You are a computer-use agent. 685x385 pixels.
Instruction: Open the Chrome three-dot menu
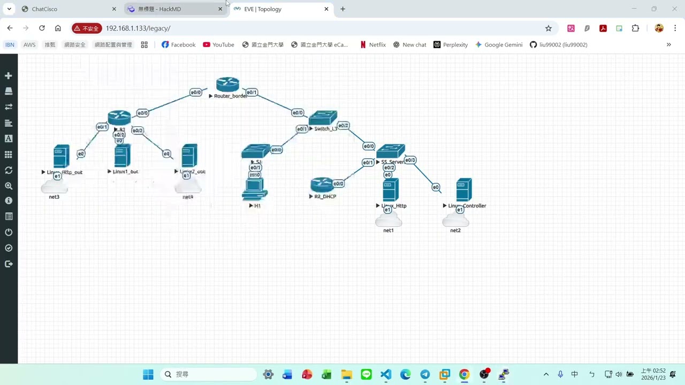(x=674, y=28)
